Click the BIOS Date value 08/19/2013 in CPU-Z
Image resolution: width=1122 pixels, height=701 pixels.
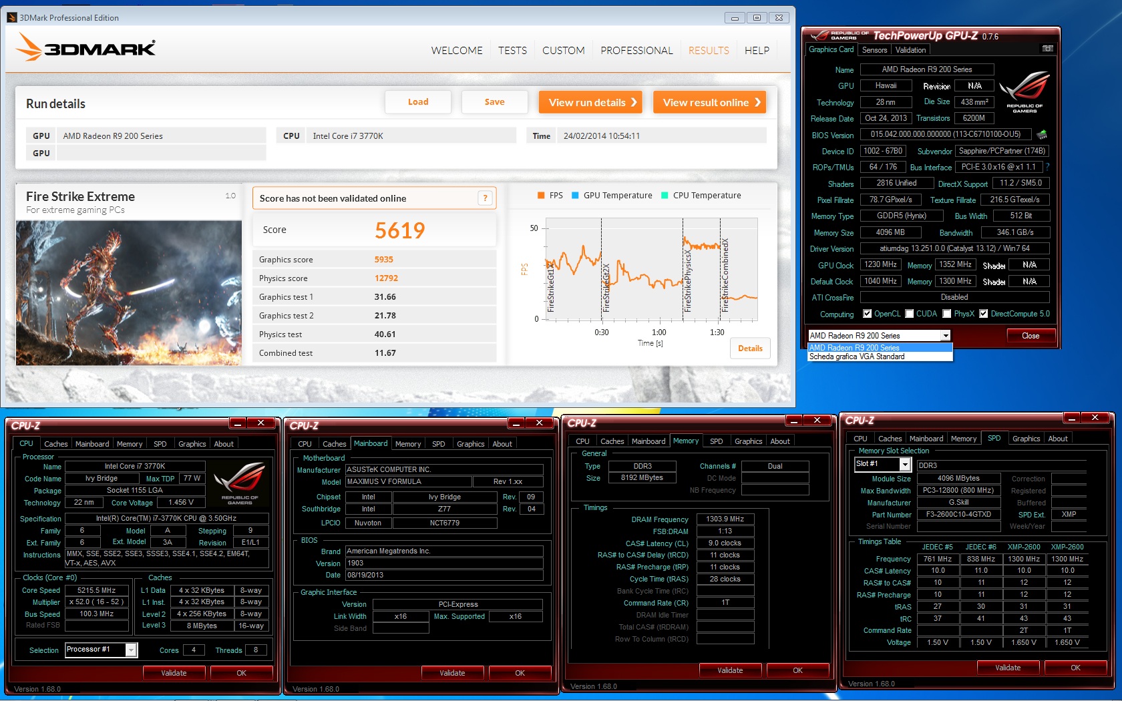coord(444,575)
